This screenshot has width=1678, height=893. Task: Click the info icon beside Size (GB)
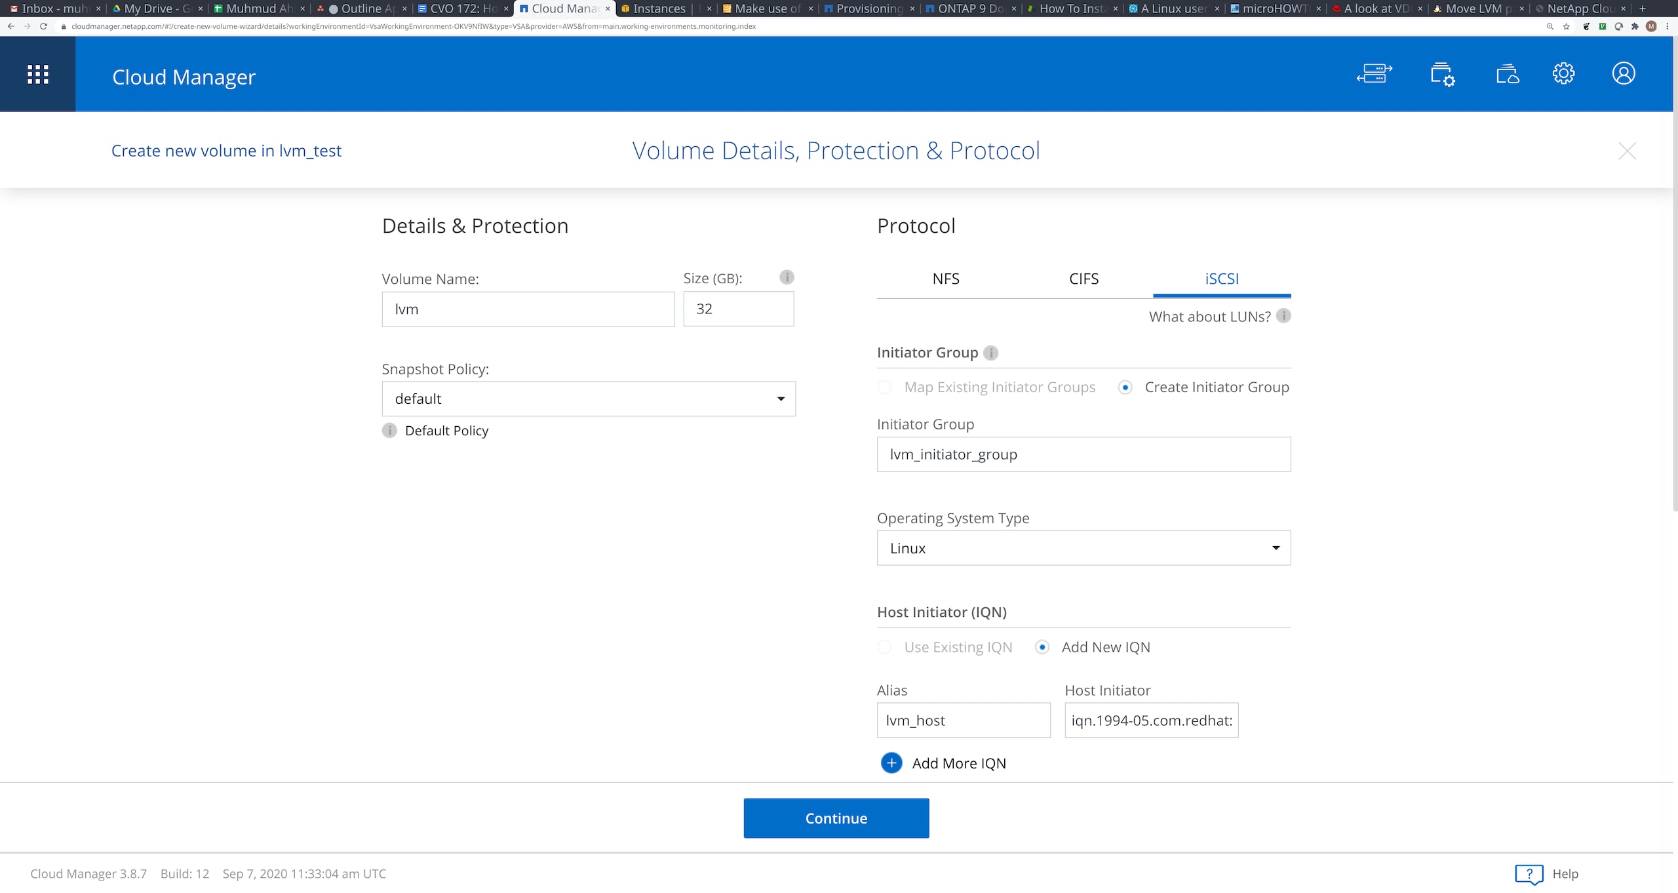click(787, 277)
